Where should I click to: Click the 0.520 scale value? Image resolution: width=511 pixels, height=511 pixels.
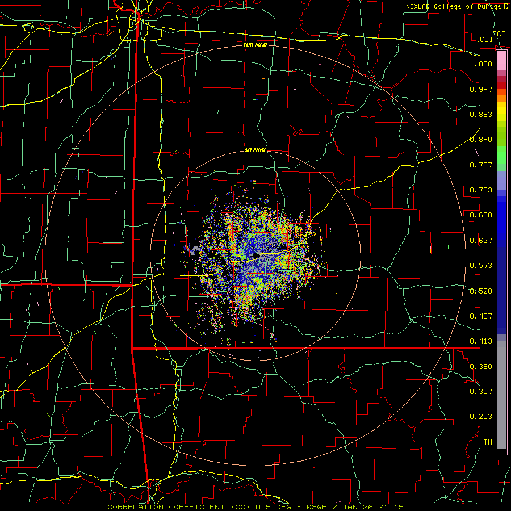[481, 291]
